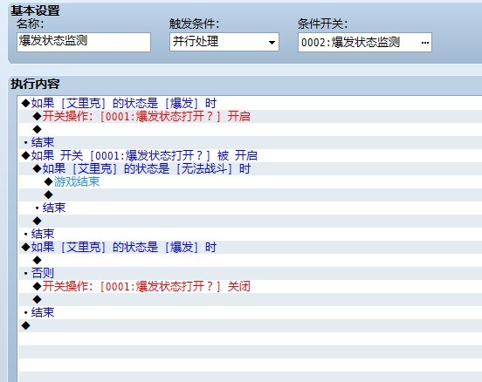Viewport: 482px width, 382px height.
Task: Select line 如果 [艾里克] 的状态是 [无法战斗] 时
Action: click(x=250, y=168)
